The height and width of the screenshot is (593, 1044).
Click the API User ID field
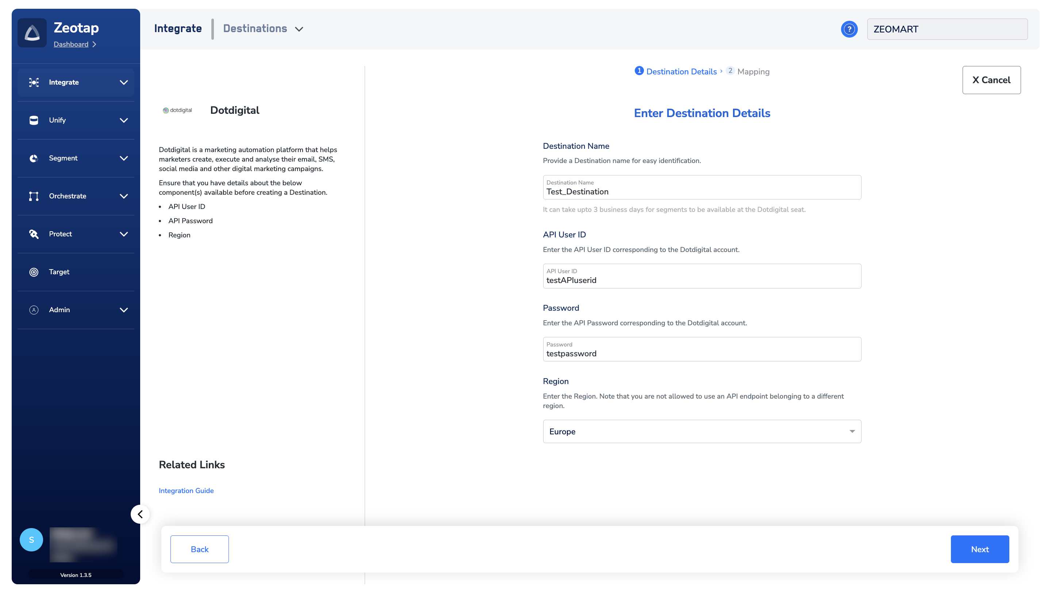[702, 280]
